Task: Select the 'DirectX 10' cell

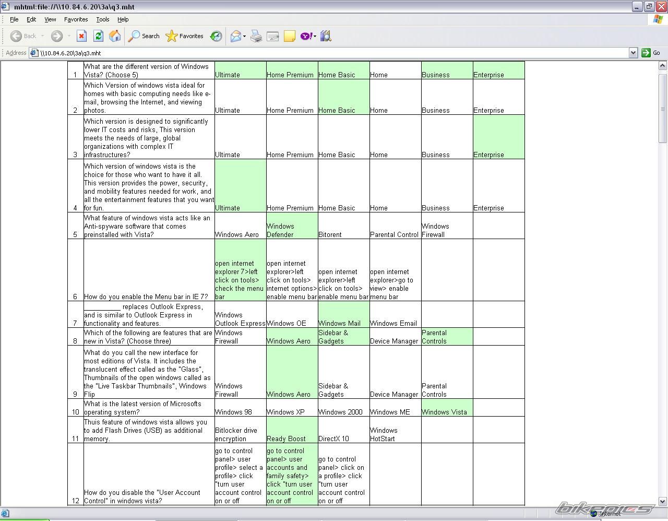Action: point(344,430)
